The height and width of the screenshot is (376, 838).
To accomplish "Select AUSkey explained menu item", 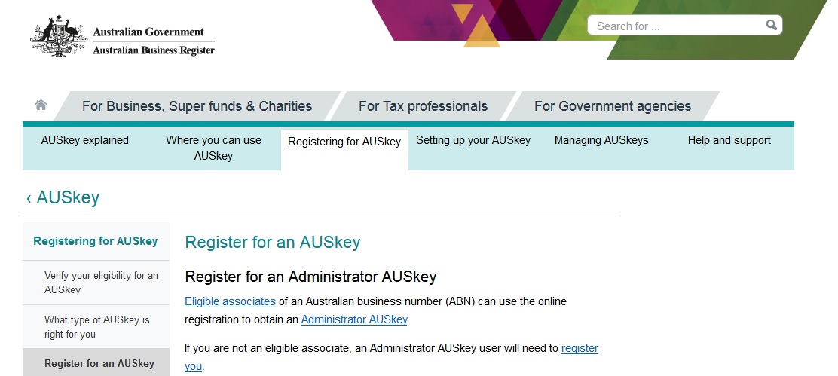I will pos(85,140).
